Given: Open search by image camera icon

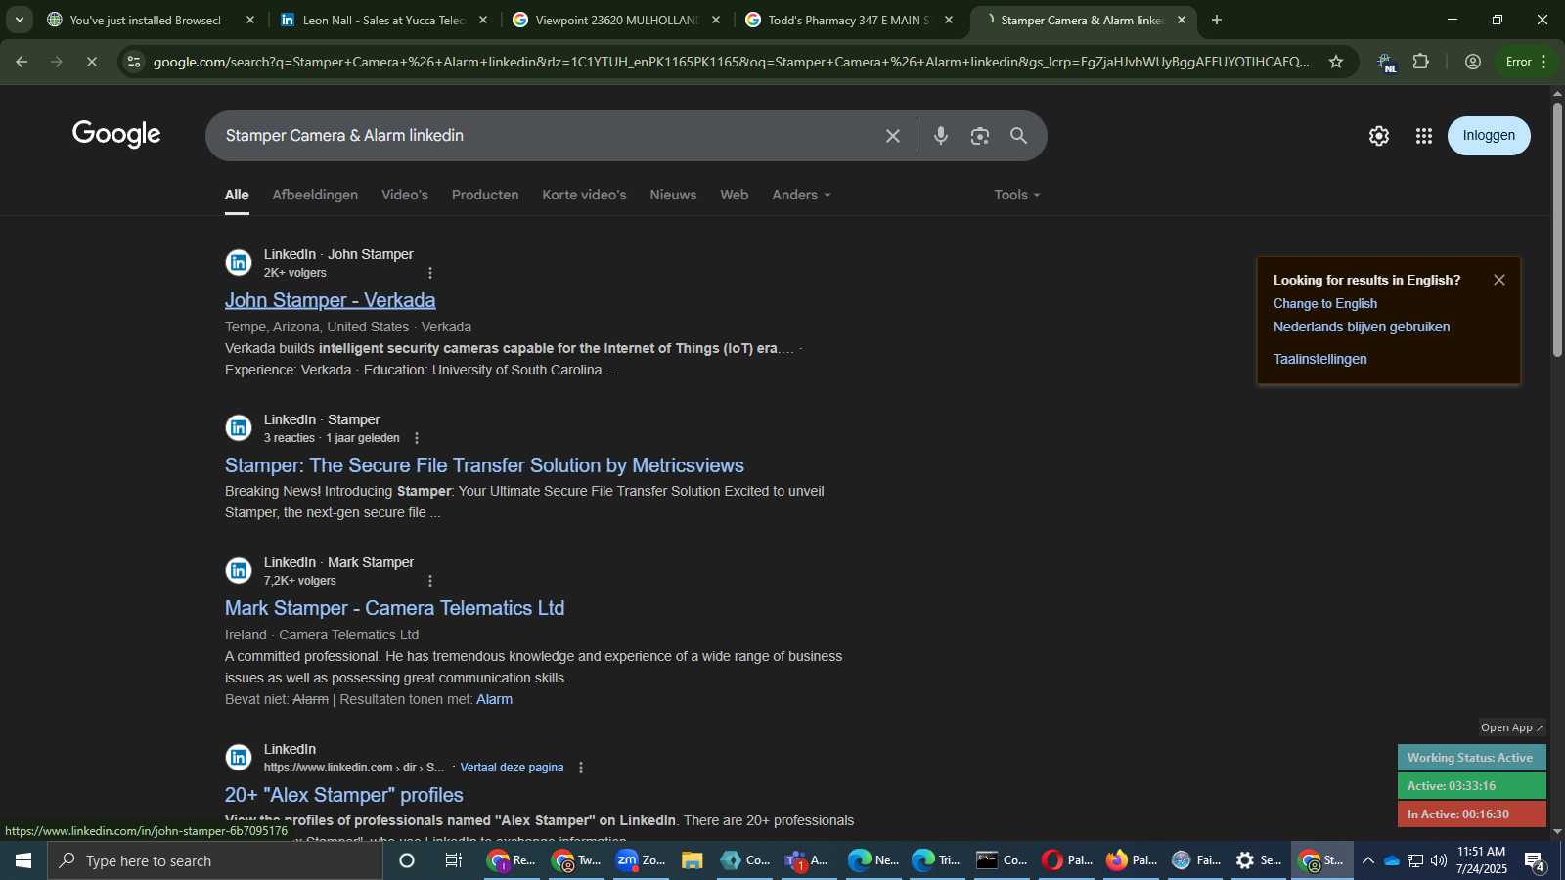Looking at the screenshot, I should pyautogui.click(x=979, y=136).
